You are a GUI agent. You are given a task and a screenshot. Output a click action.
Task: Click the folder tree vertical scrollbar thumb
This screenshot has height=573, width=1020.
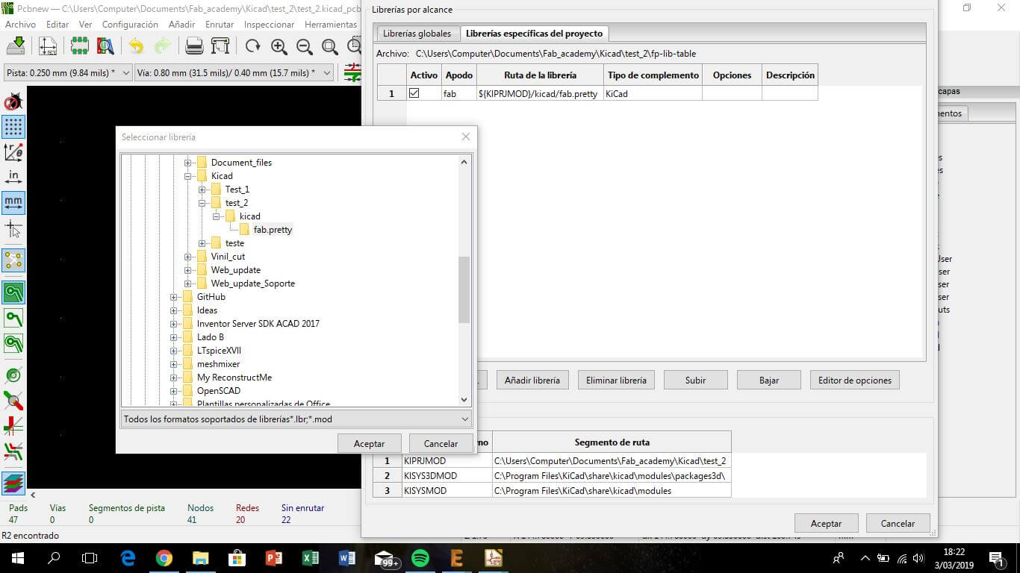pos(464,289)
